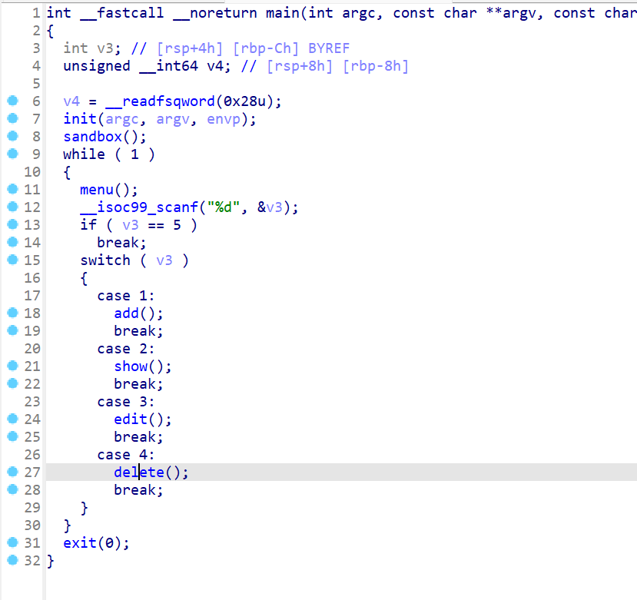Toggle breakpoint dot on line 27
637x600 pixels.
pos(13,472)
